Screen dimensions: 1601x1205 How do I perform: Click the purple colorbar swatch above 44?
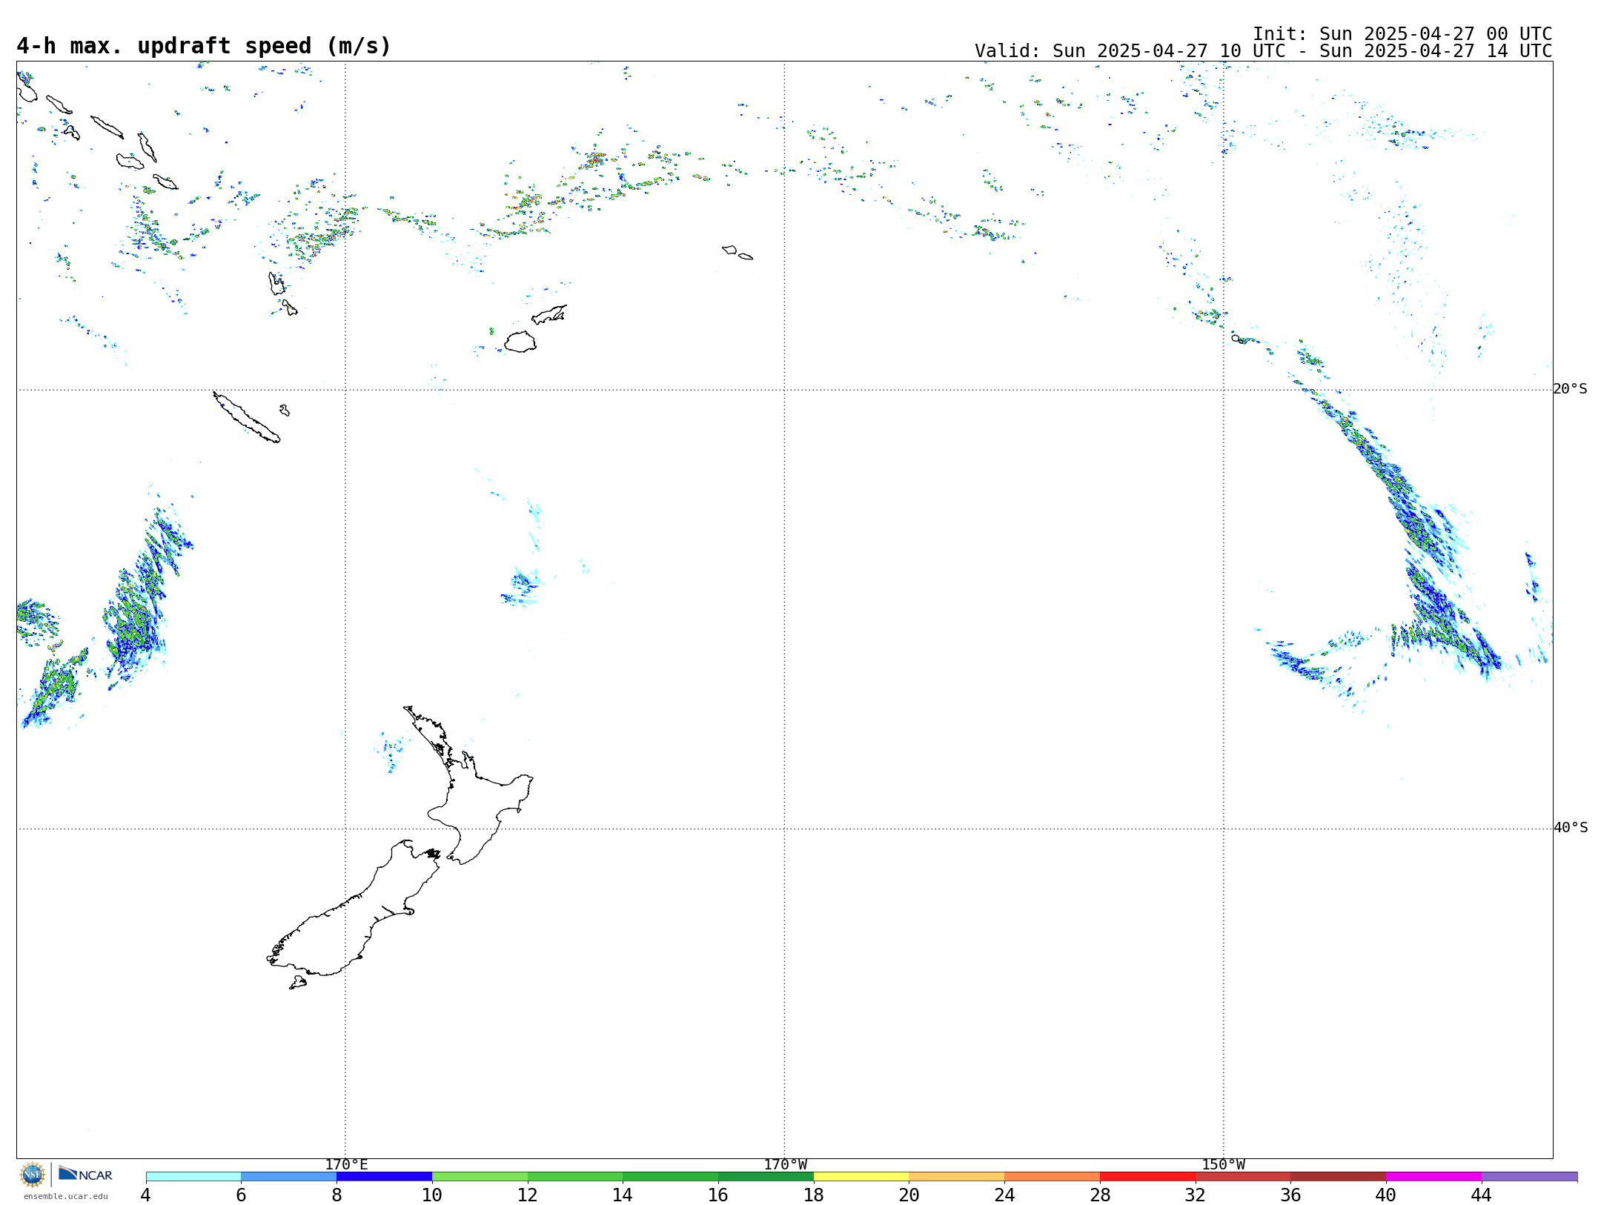1529,1176
